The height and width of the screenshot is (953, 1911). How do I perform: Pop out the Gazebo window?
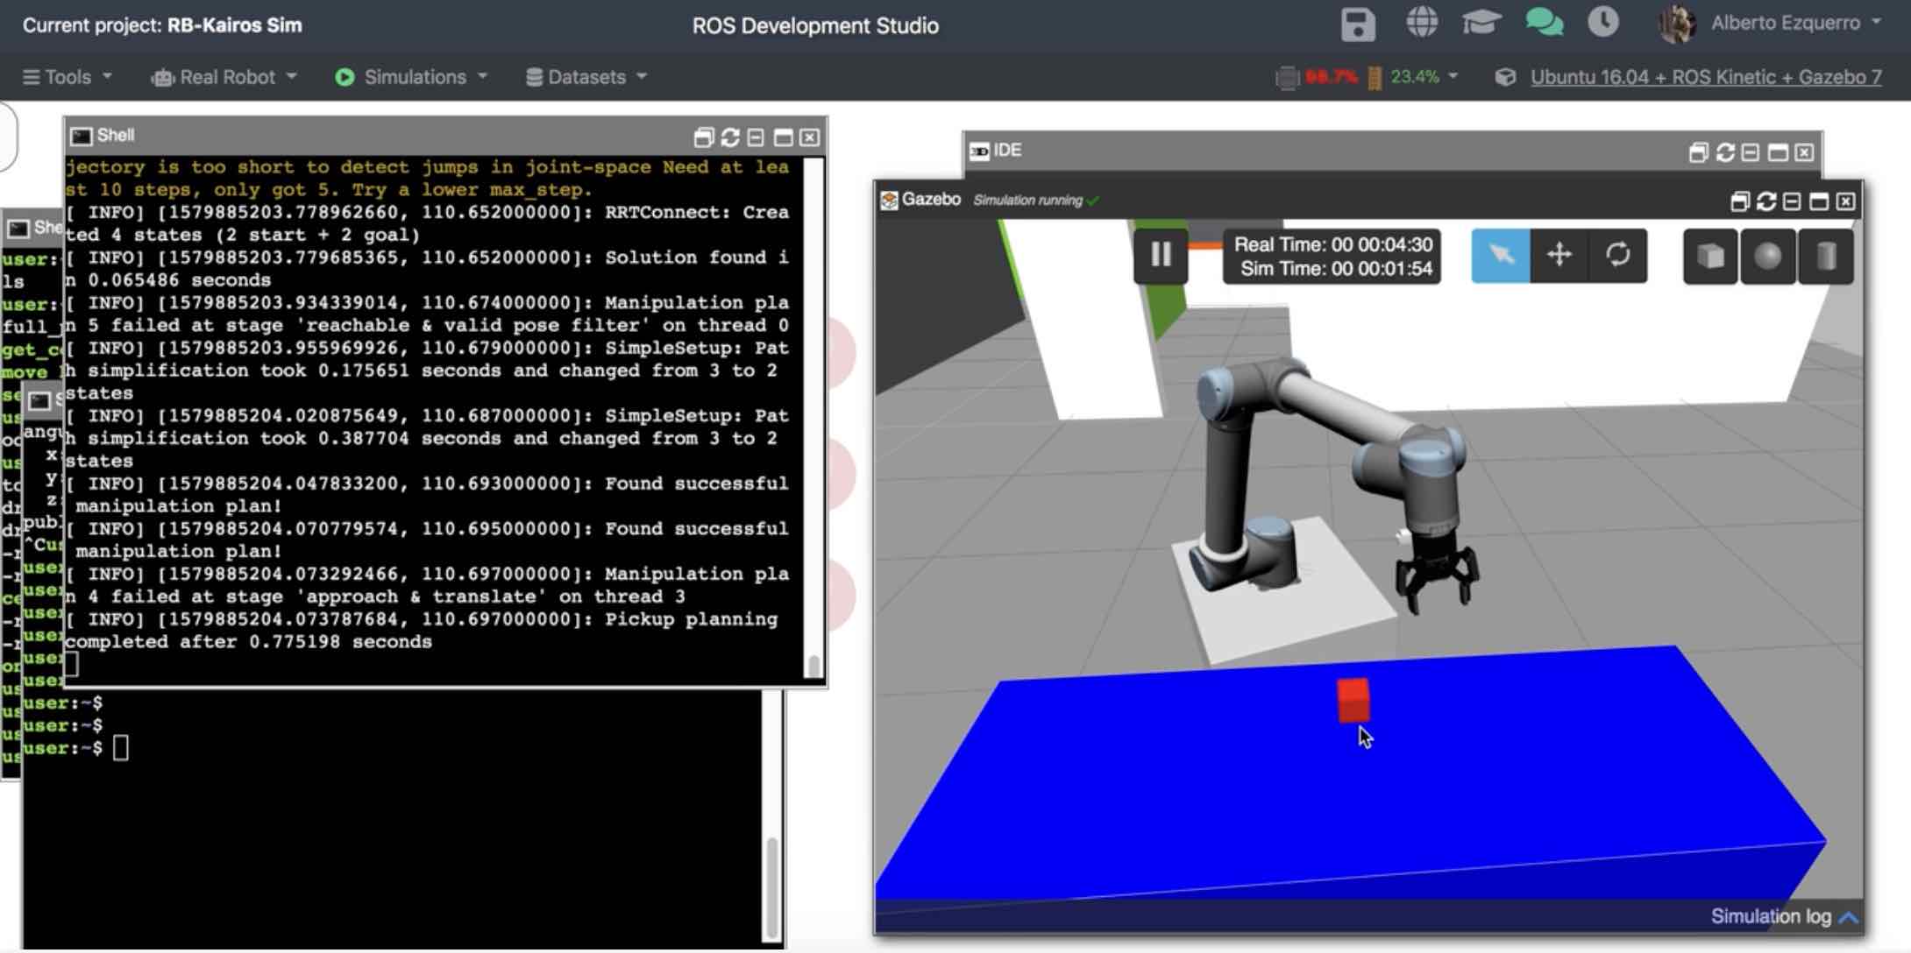[1739, 201]
